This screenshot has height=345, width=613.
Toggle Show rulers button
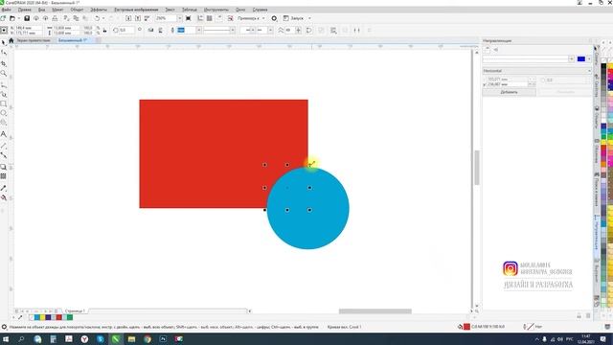coord(200,18)
